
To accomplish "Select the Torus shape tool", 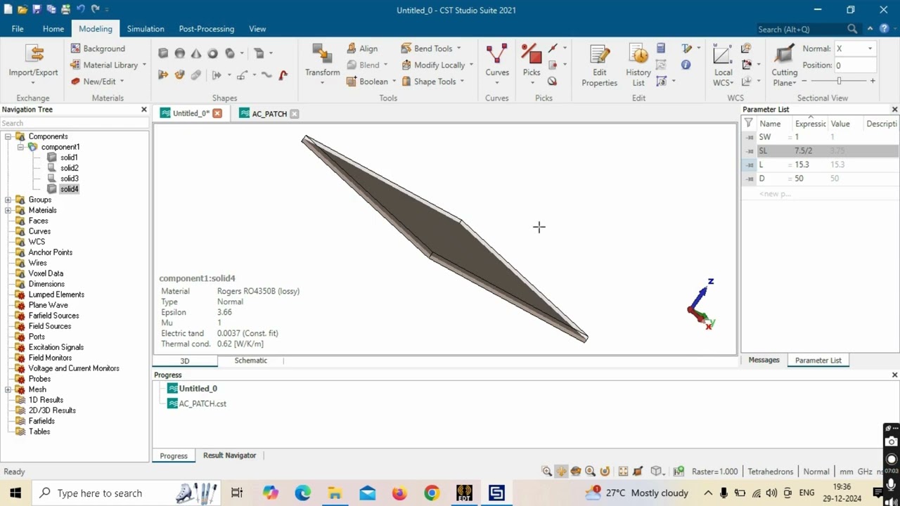I will [212, 53].
